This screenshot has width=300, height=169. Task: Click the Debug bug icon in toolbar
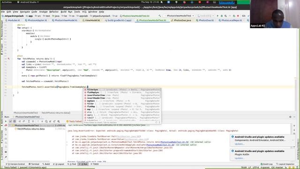[222, 15]
